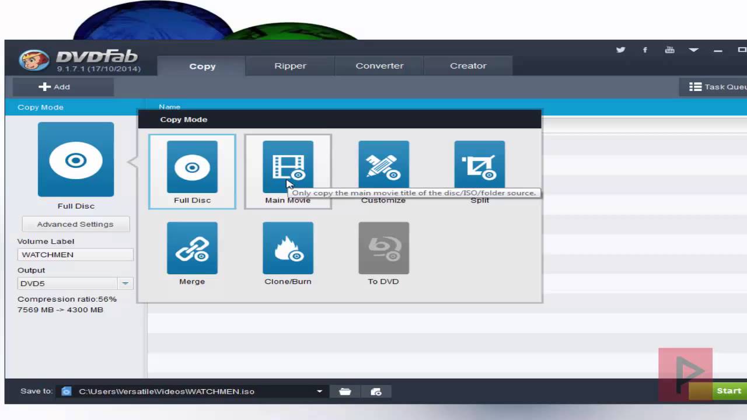
Task: Open the Converter tab
Action: [x=379, y=66]
